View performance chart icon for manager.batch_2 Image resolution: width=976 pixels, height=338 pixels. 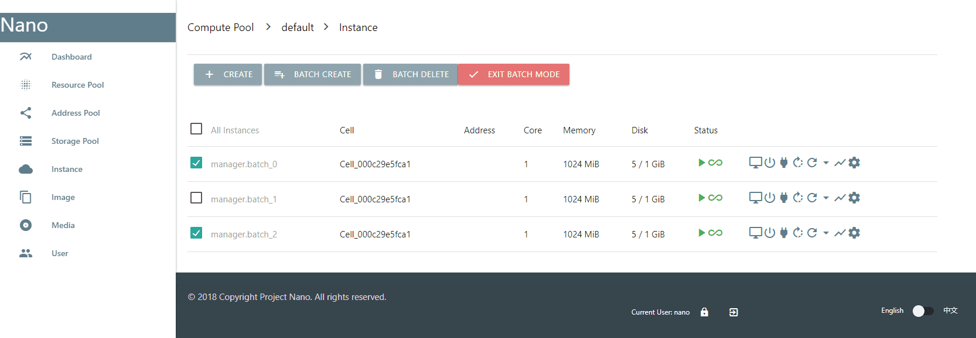click(840, 233)
